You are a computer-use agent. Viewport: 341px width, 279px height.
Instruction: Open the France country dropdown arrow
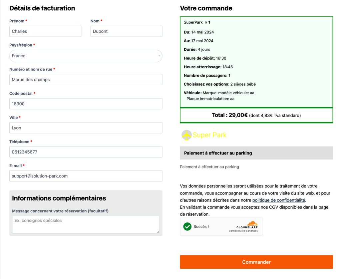159,56
